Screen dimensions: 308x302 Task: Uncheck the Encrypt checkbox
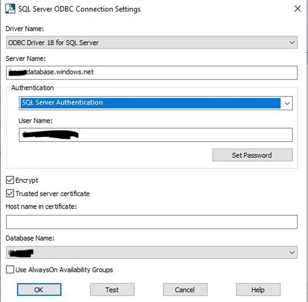pos(10,180)
